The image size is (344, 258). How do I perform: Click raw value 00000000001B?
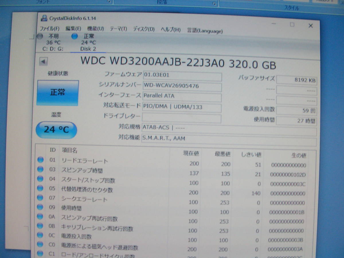click(287, 212)
